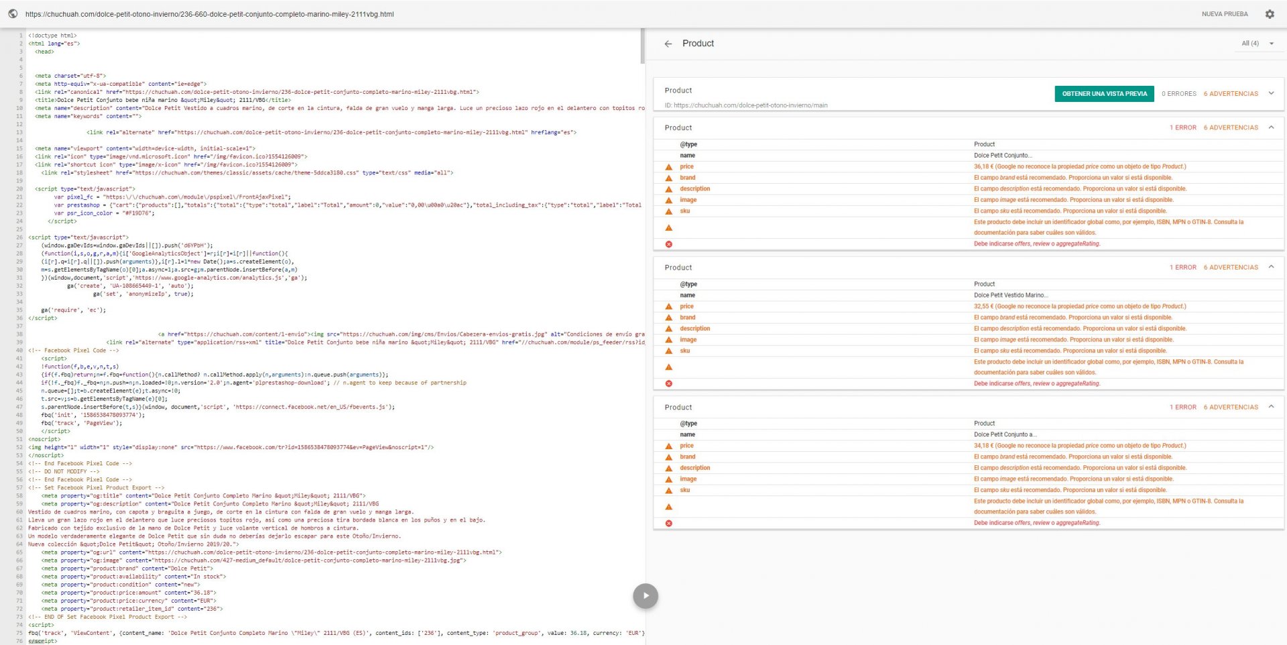Click the globe icon beside the URL
The image size is (1287, 645).
tap(13, 13)
